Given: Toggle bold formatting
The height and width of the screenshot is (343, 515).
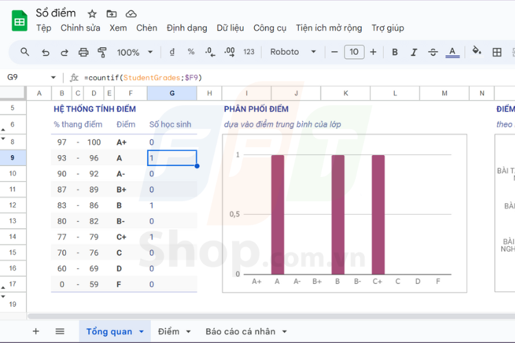Looking at the screenshot, I should click(395, 52).
